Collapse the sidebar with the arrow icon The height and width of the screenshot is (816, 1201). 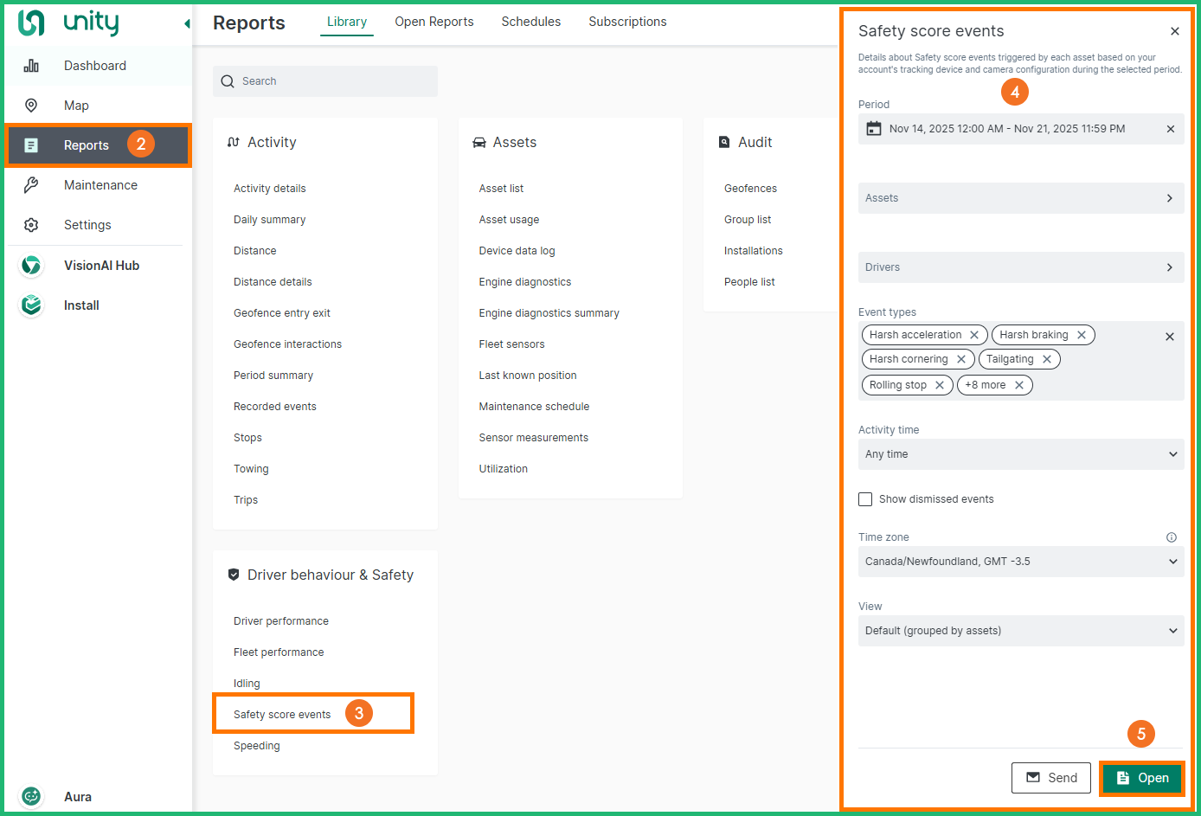point(187,23)
